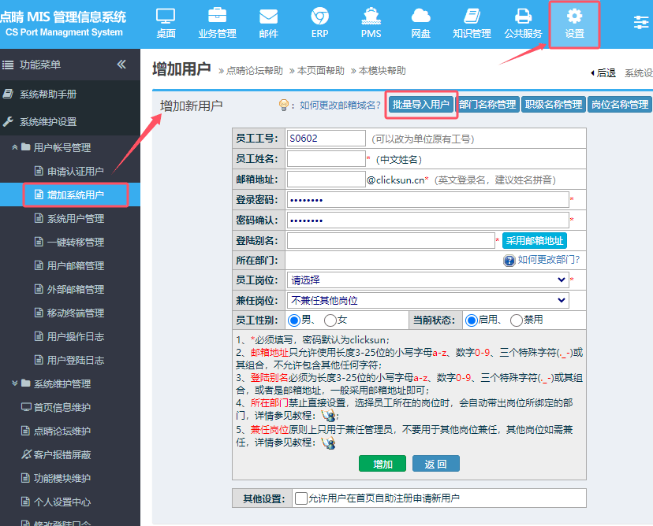Click the 功能菜单 list icon
Image resolution: width=653 pixels, height=526 pixels.
click(8, 65)
